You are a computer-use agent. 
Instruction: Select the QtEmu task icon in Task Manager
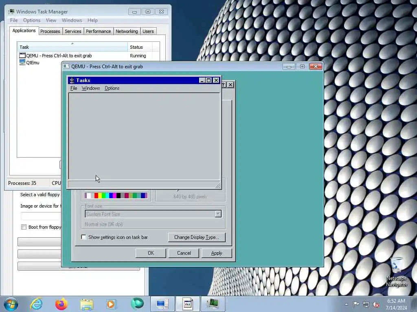pos(22,62)
